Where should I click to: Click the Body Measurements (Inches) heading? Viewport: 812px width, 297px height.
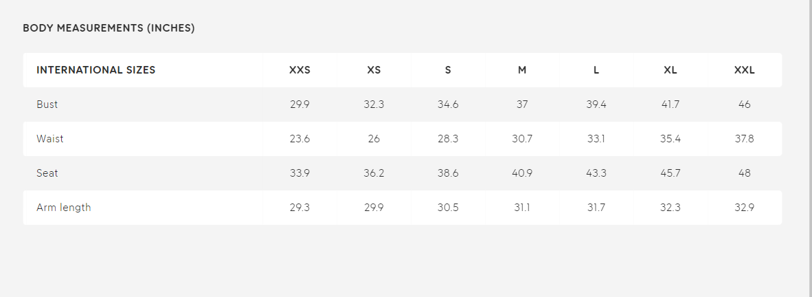(109, 28)
